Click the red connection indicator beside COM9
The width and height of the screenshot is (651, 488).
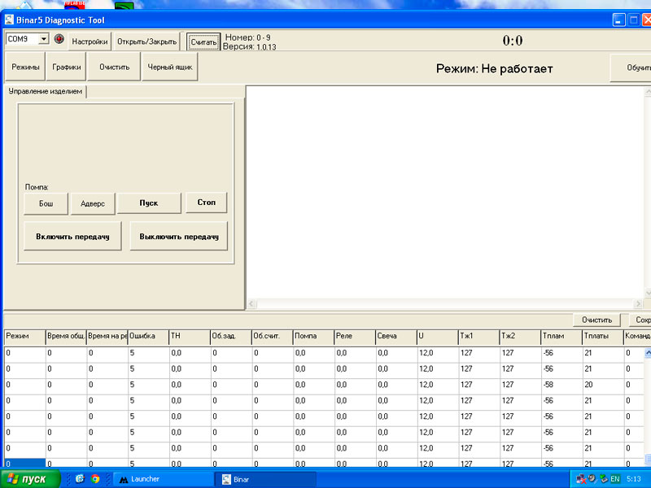coord(59,39)
